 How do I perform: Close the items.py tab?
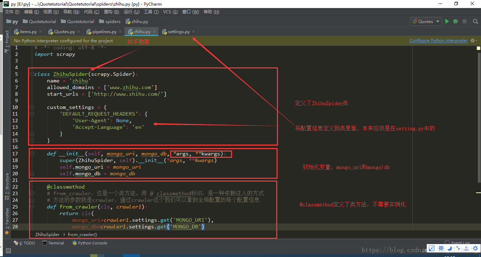(41, 32)
